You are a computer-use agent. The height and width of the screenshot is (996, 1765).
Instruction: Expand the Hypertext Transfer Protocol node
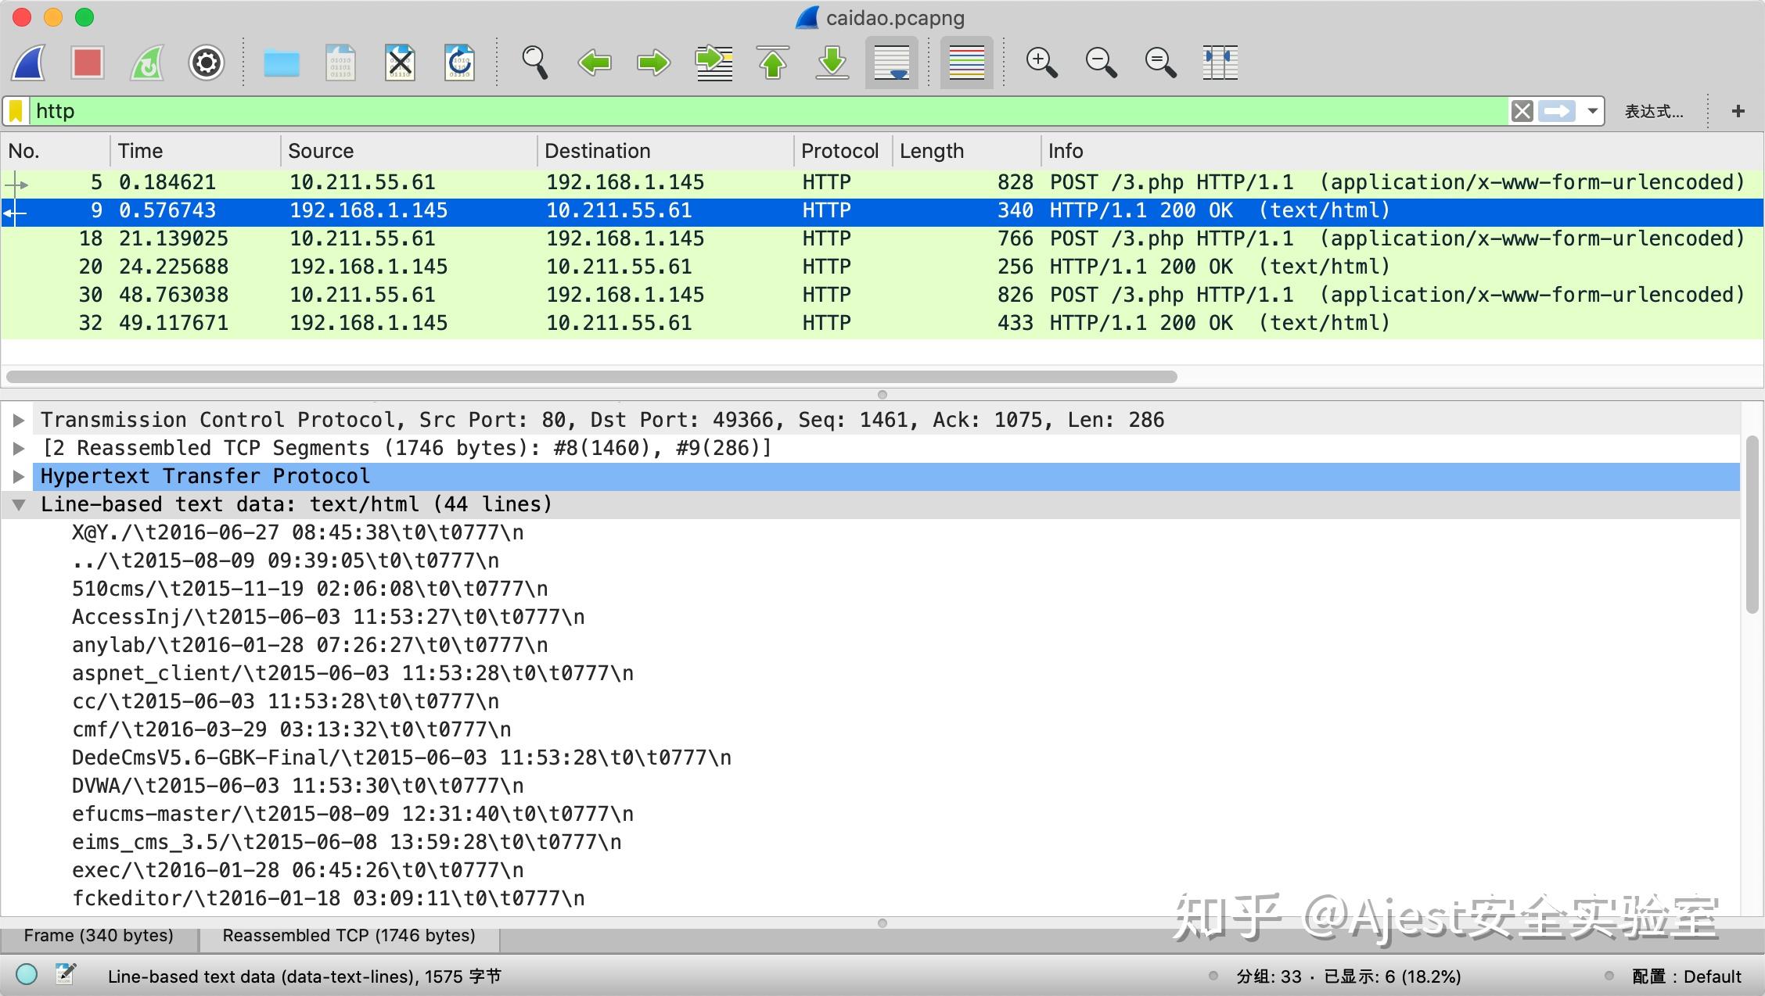[x=19, y=475]
